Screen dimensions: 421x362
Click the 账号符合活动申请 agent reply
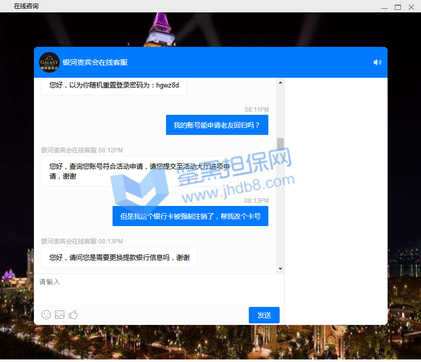click(140, 171)
